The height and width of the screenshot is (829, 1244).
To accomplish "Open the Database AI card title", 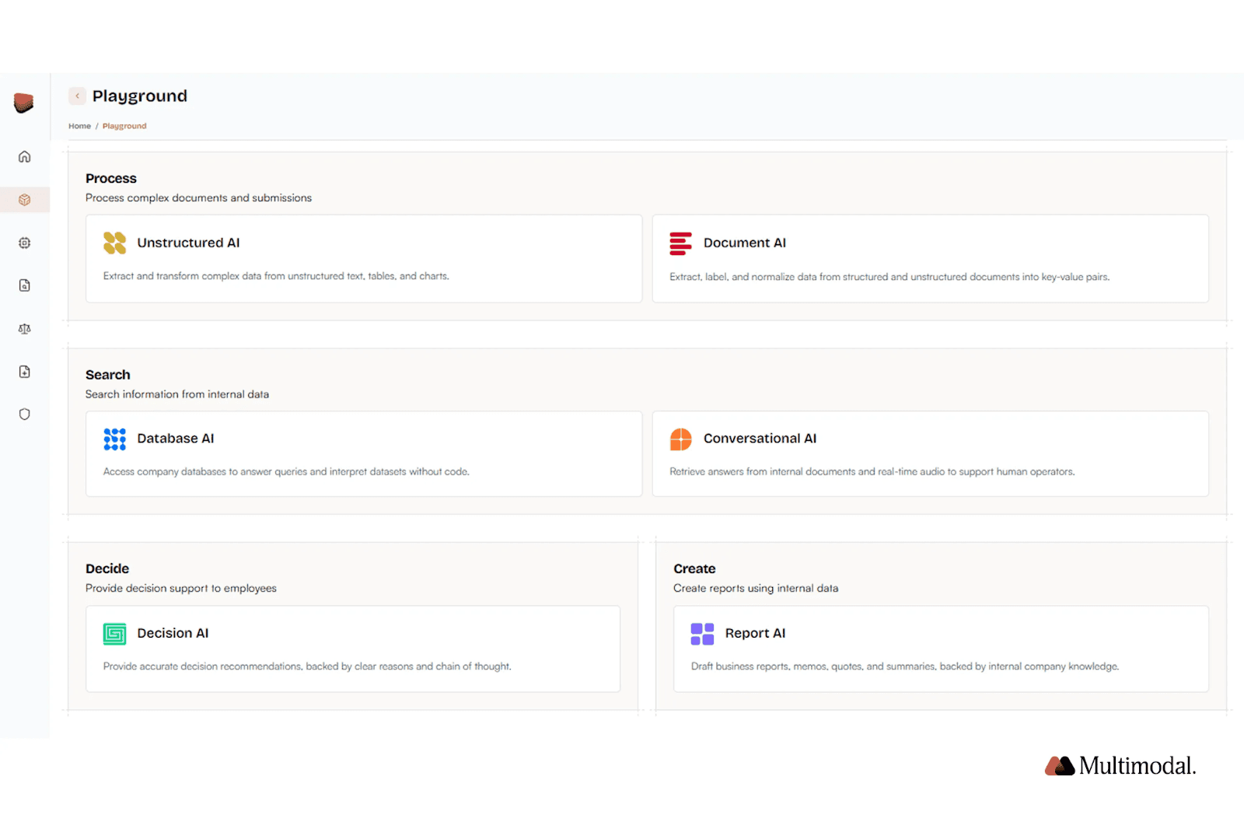I will (x=176, y=439).
